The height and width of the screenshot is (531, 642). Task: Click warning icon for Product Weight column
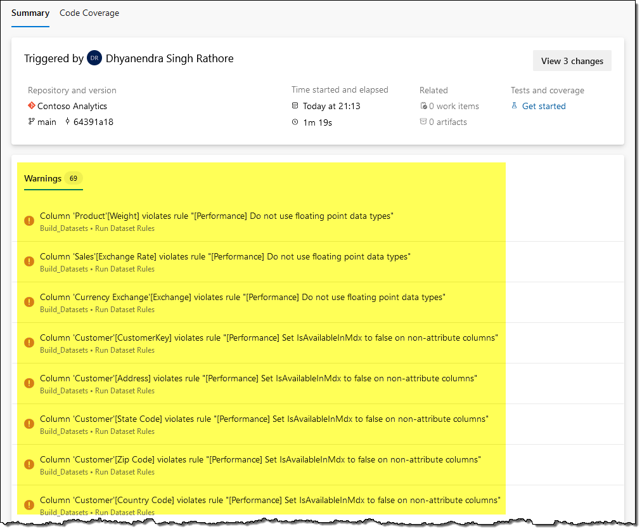tap(29, 221)
